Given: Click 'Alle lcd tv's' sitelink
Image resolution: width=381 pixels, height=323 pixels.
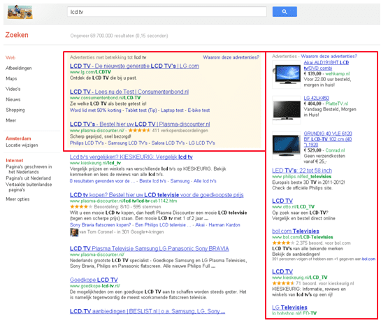Looking at the screenshot, I should [x=205, y=181].
